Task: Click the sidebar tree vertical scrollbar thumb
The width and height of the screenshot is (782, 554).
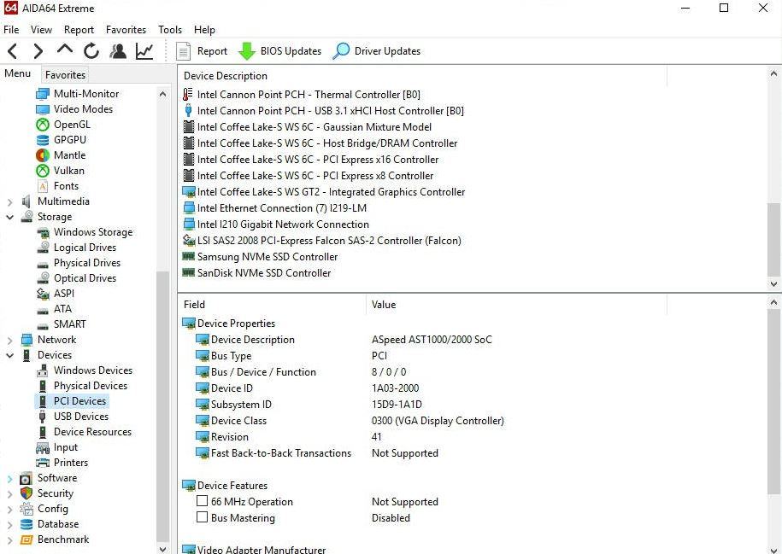Action: (x=162, y=406)
